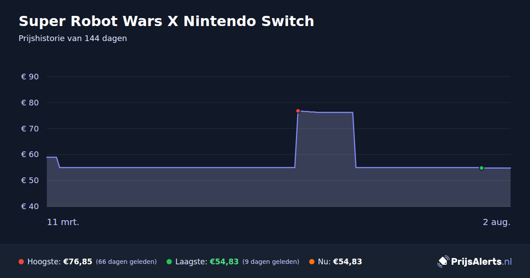
Task: Click the PrijsAlerts tag logo icon
Action: (443, 262)
